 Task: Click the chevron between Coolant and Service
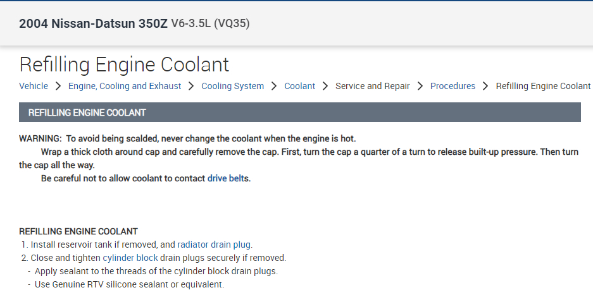coord(325,86)
